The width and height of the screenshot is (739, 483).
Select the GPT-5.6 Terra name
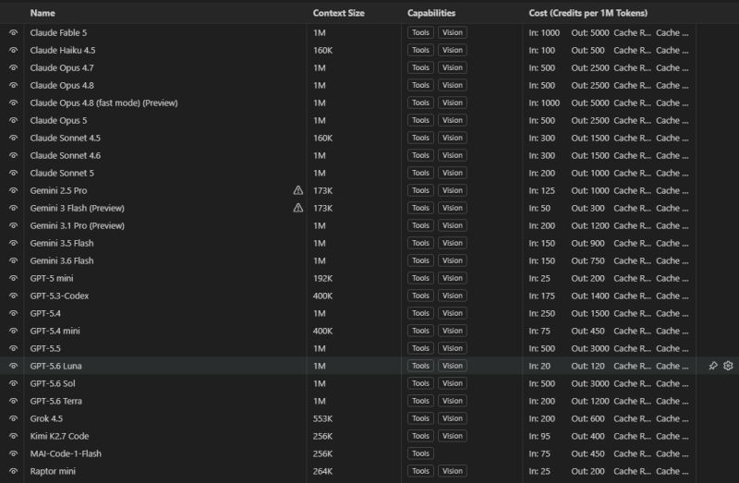pos(56,401)
